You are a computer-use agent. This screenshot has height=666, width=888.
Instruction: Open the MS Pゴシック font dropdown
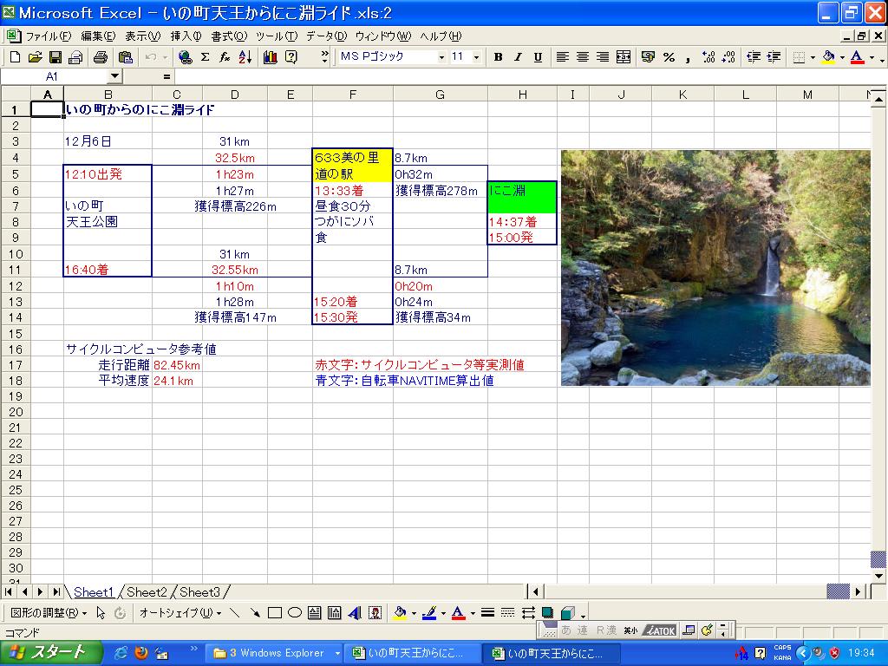pos(441,57)
